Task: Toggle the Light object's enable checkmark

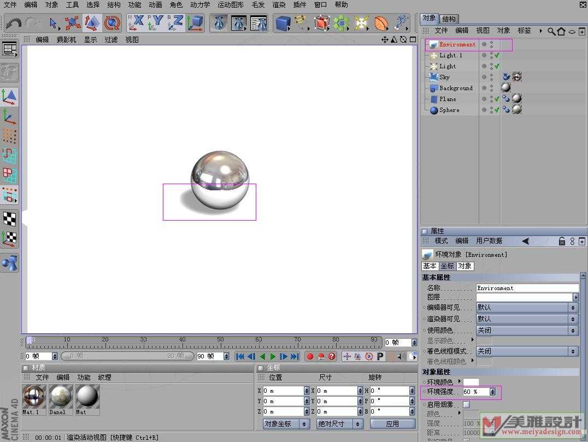Action: pyautogui.click(x=497, y=66)
